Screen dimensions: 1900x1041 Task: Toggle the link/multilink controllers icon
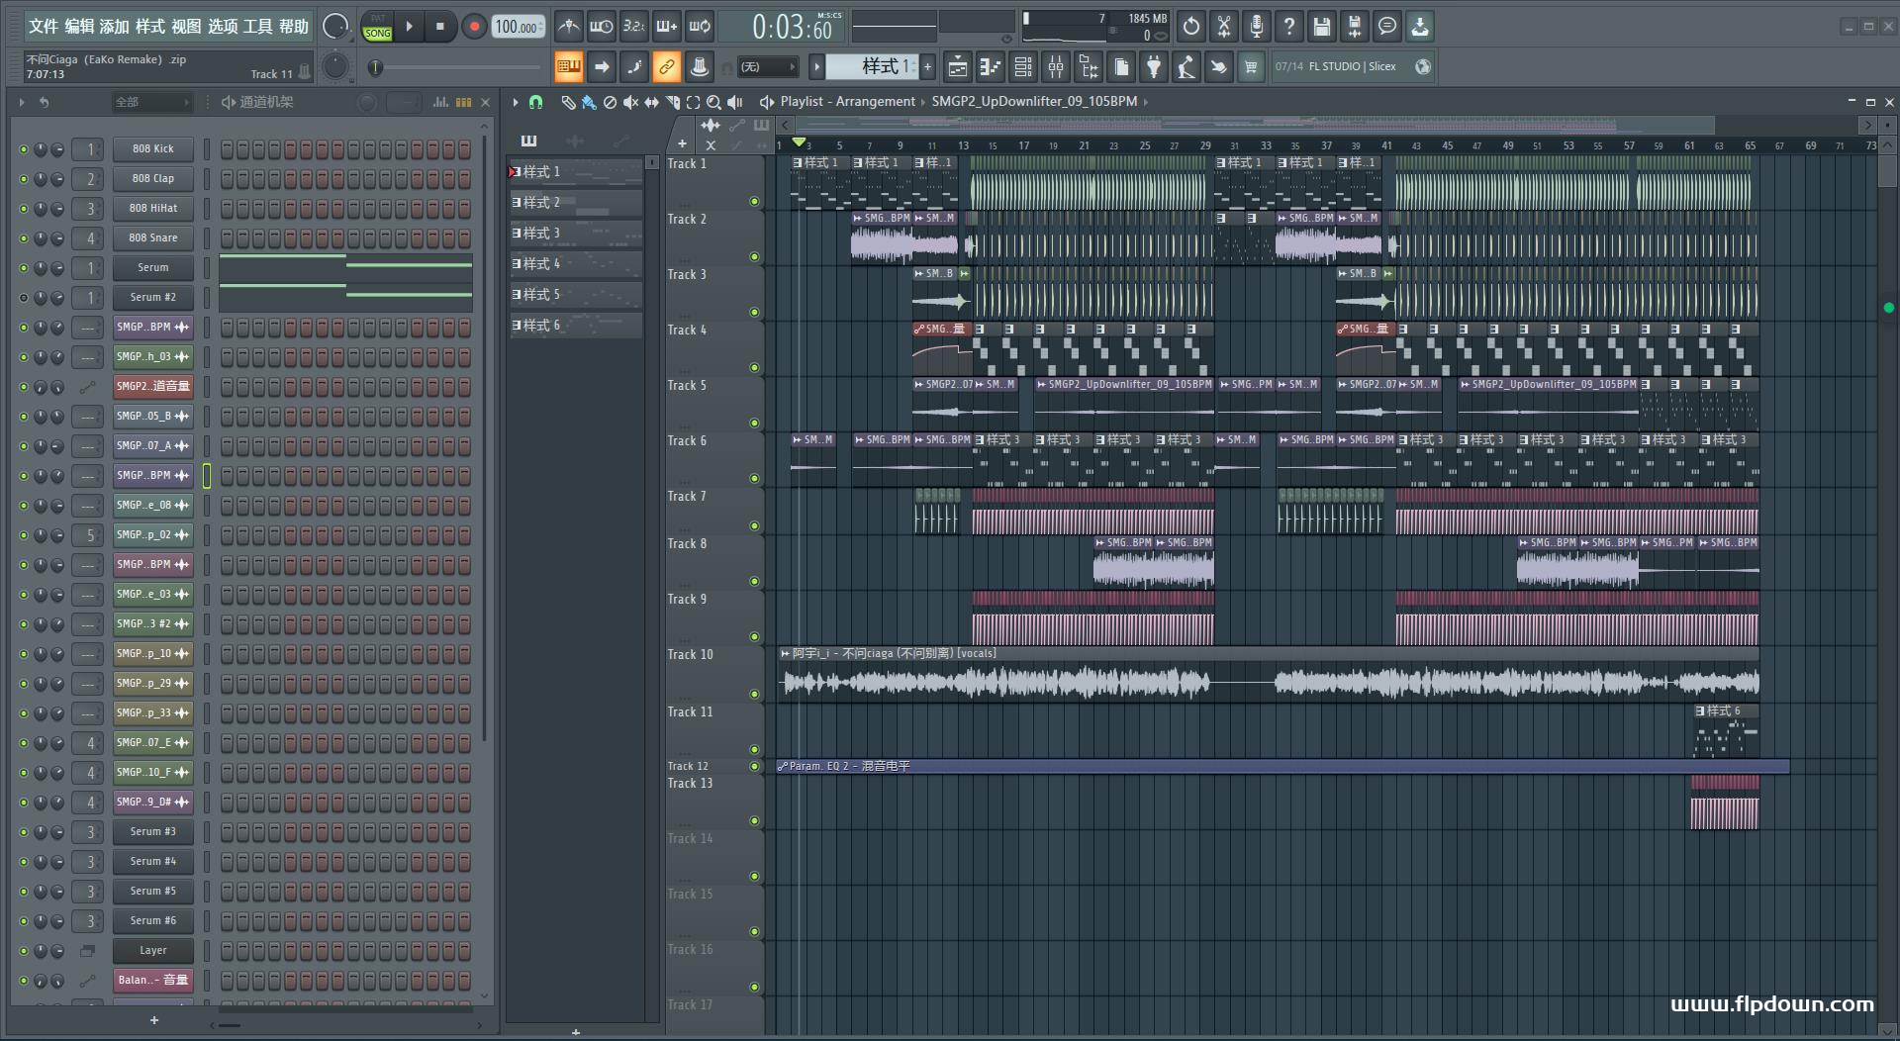666,67
